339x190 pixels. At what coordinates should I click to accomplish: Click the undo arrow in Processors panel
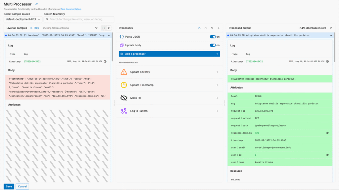pos(199,28)
